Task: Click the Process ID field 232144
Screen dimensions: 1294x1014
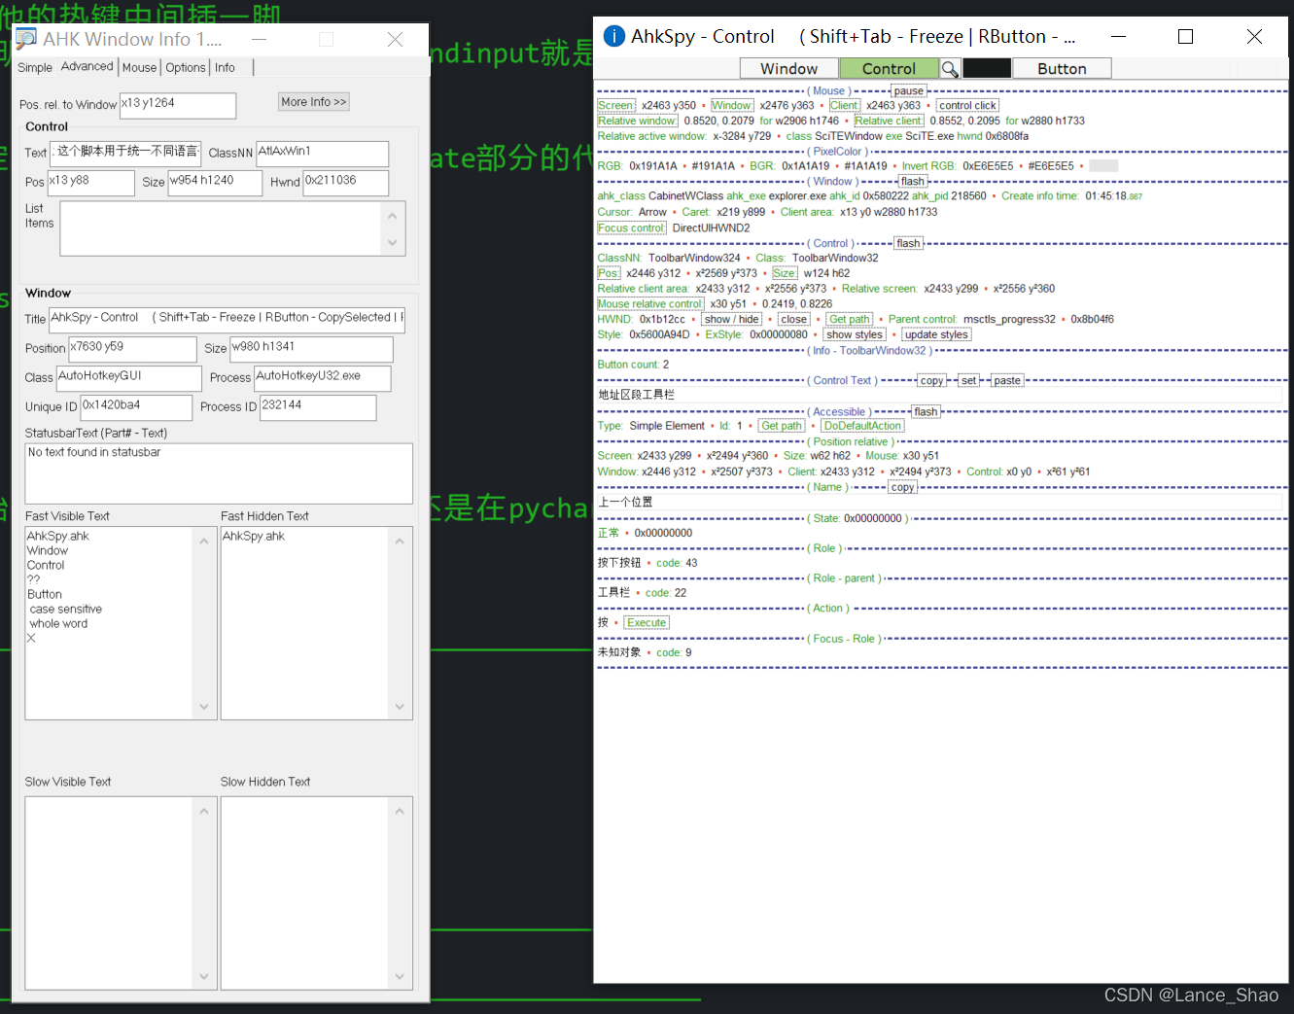Action: tap(318, 407)
